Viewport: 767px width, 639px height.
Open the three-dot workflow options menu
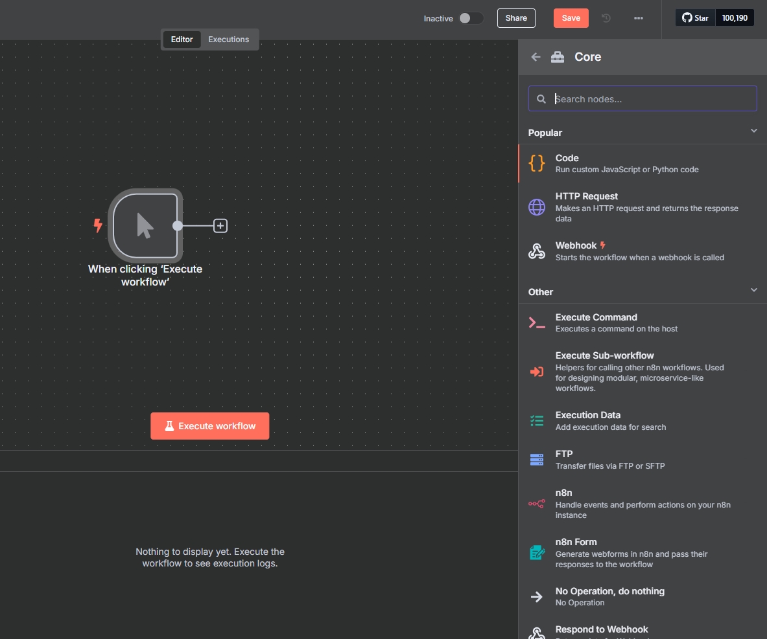pyautogui.click(x=639, y=18)
